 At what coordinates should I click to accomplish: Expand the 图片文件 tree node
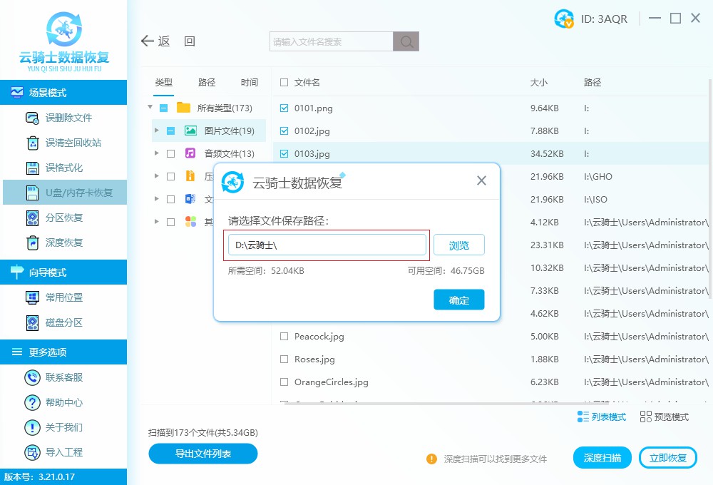coord(157,131)
